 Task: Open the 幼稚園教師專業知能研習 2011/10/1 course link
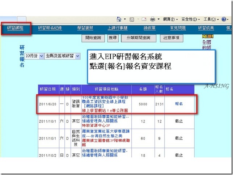(105, 119)
